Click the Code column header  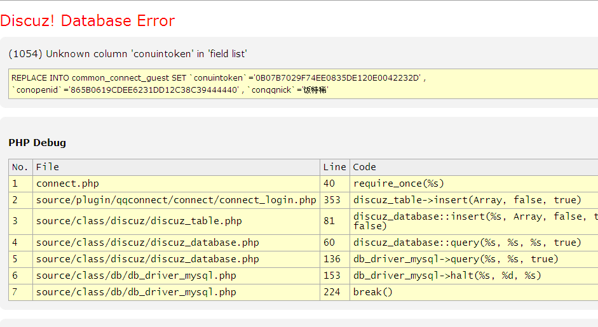(x=365, y=167)
